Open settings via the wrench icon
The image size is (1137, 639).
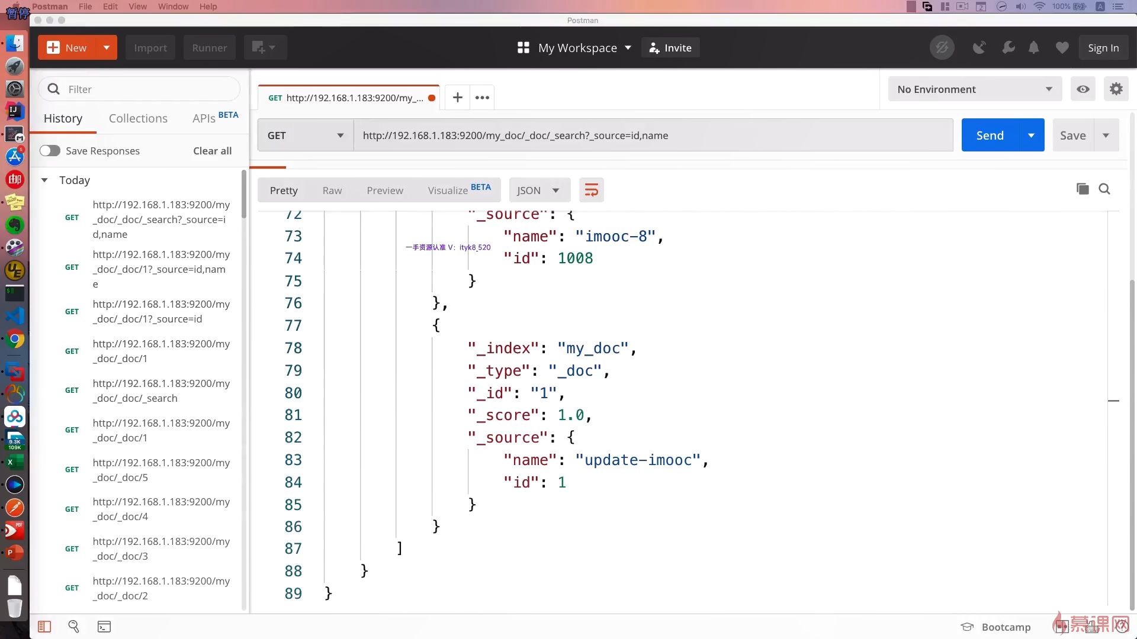click(1008, 48)
